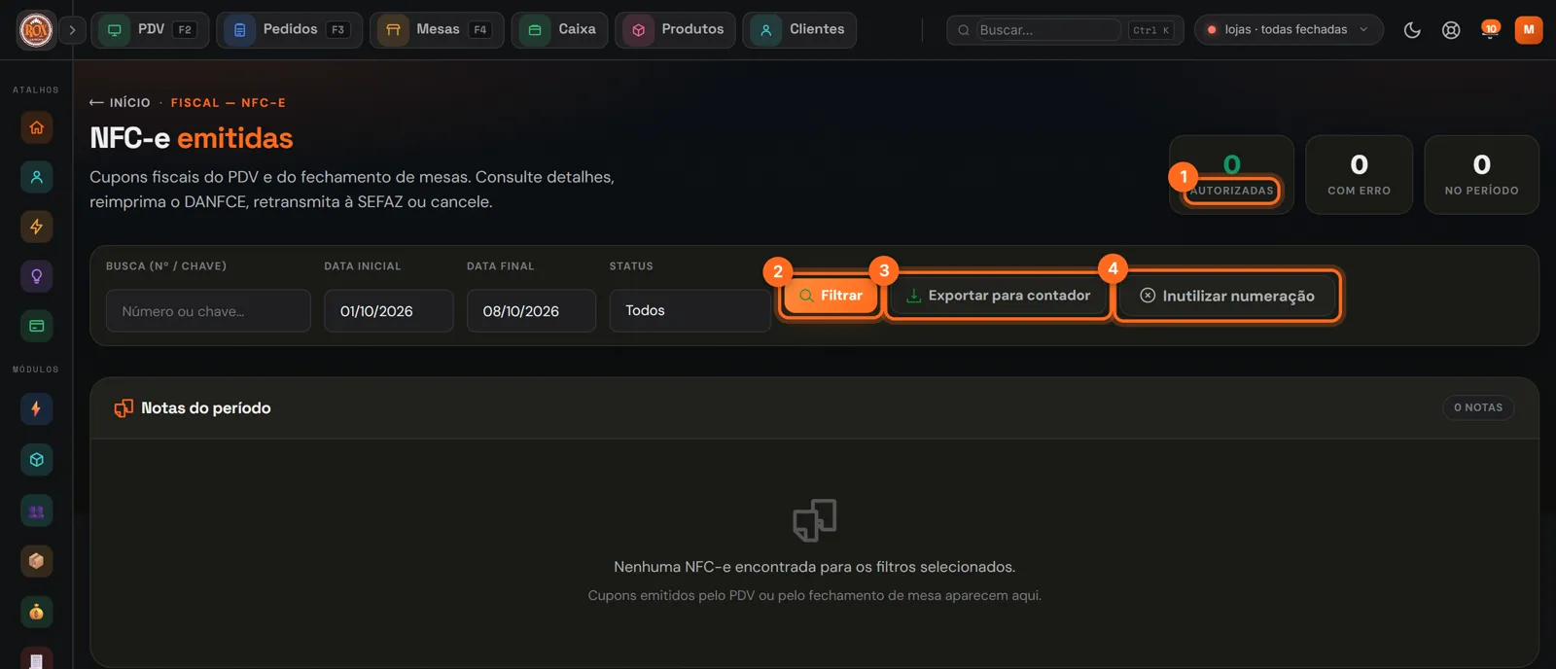Click the Notas do período heading text
Screen dimensions: 1556x669
point(206,408)
